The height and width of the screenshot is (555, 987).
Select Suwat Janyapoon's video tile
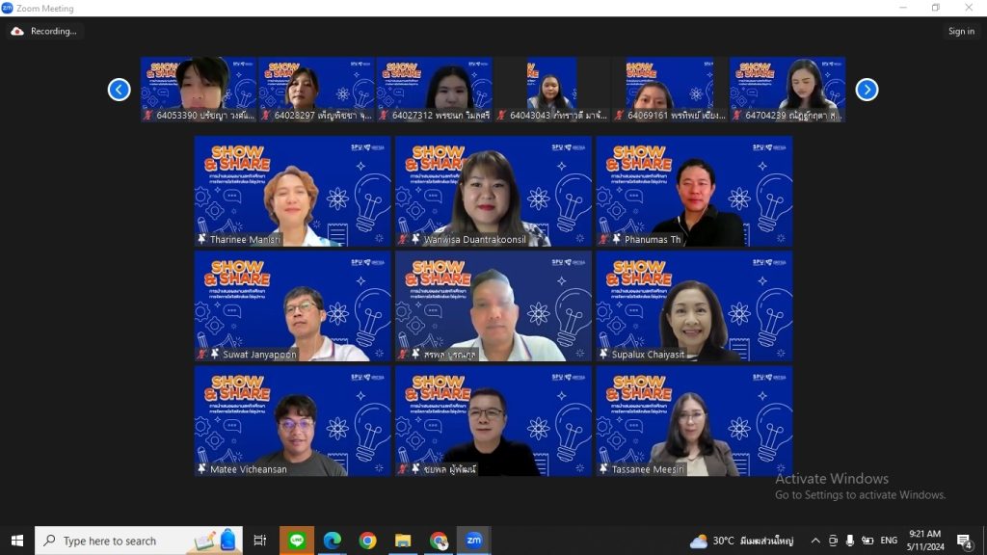293,306
